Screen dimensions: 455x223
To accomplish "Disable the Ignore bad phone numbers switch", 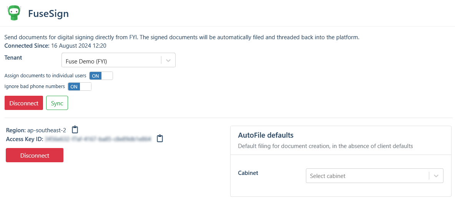I will click(x=80, y=87).
